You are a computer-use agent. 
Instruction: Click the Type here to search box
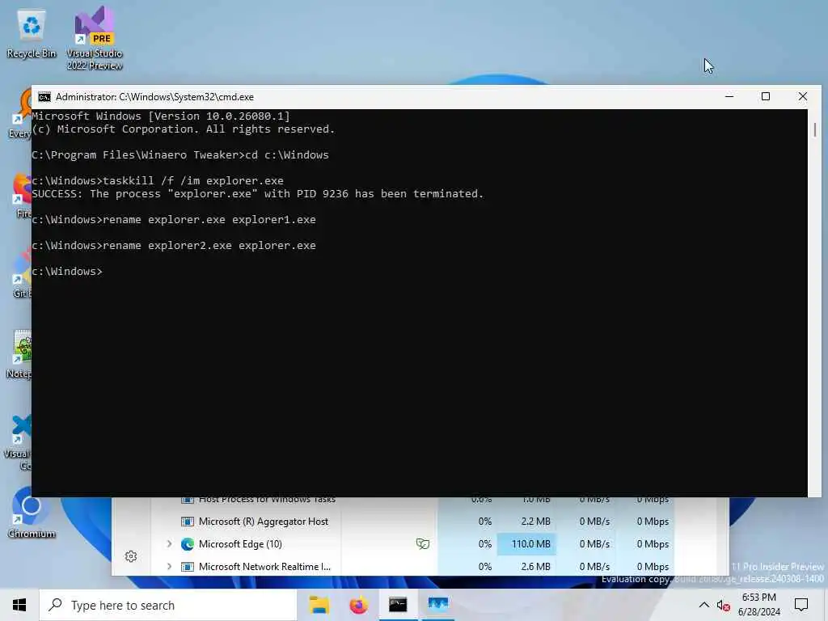click(168, 605)
